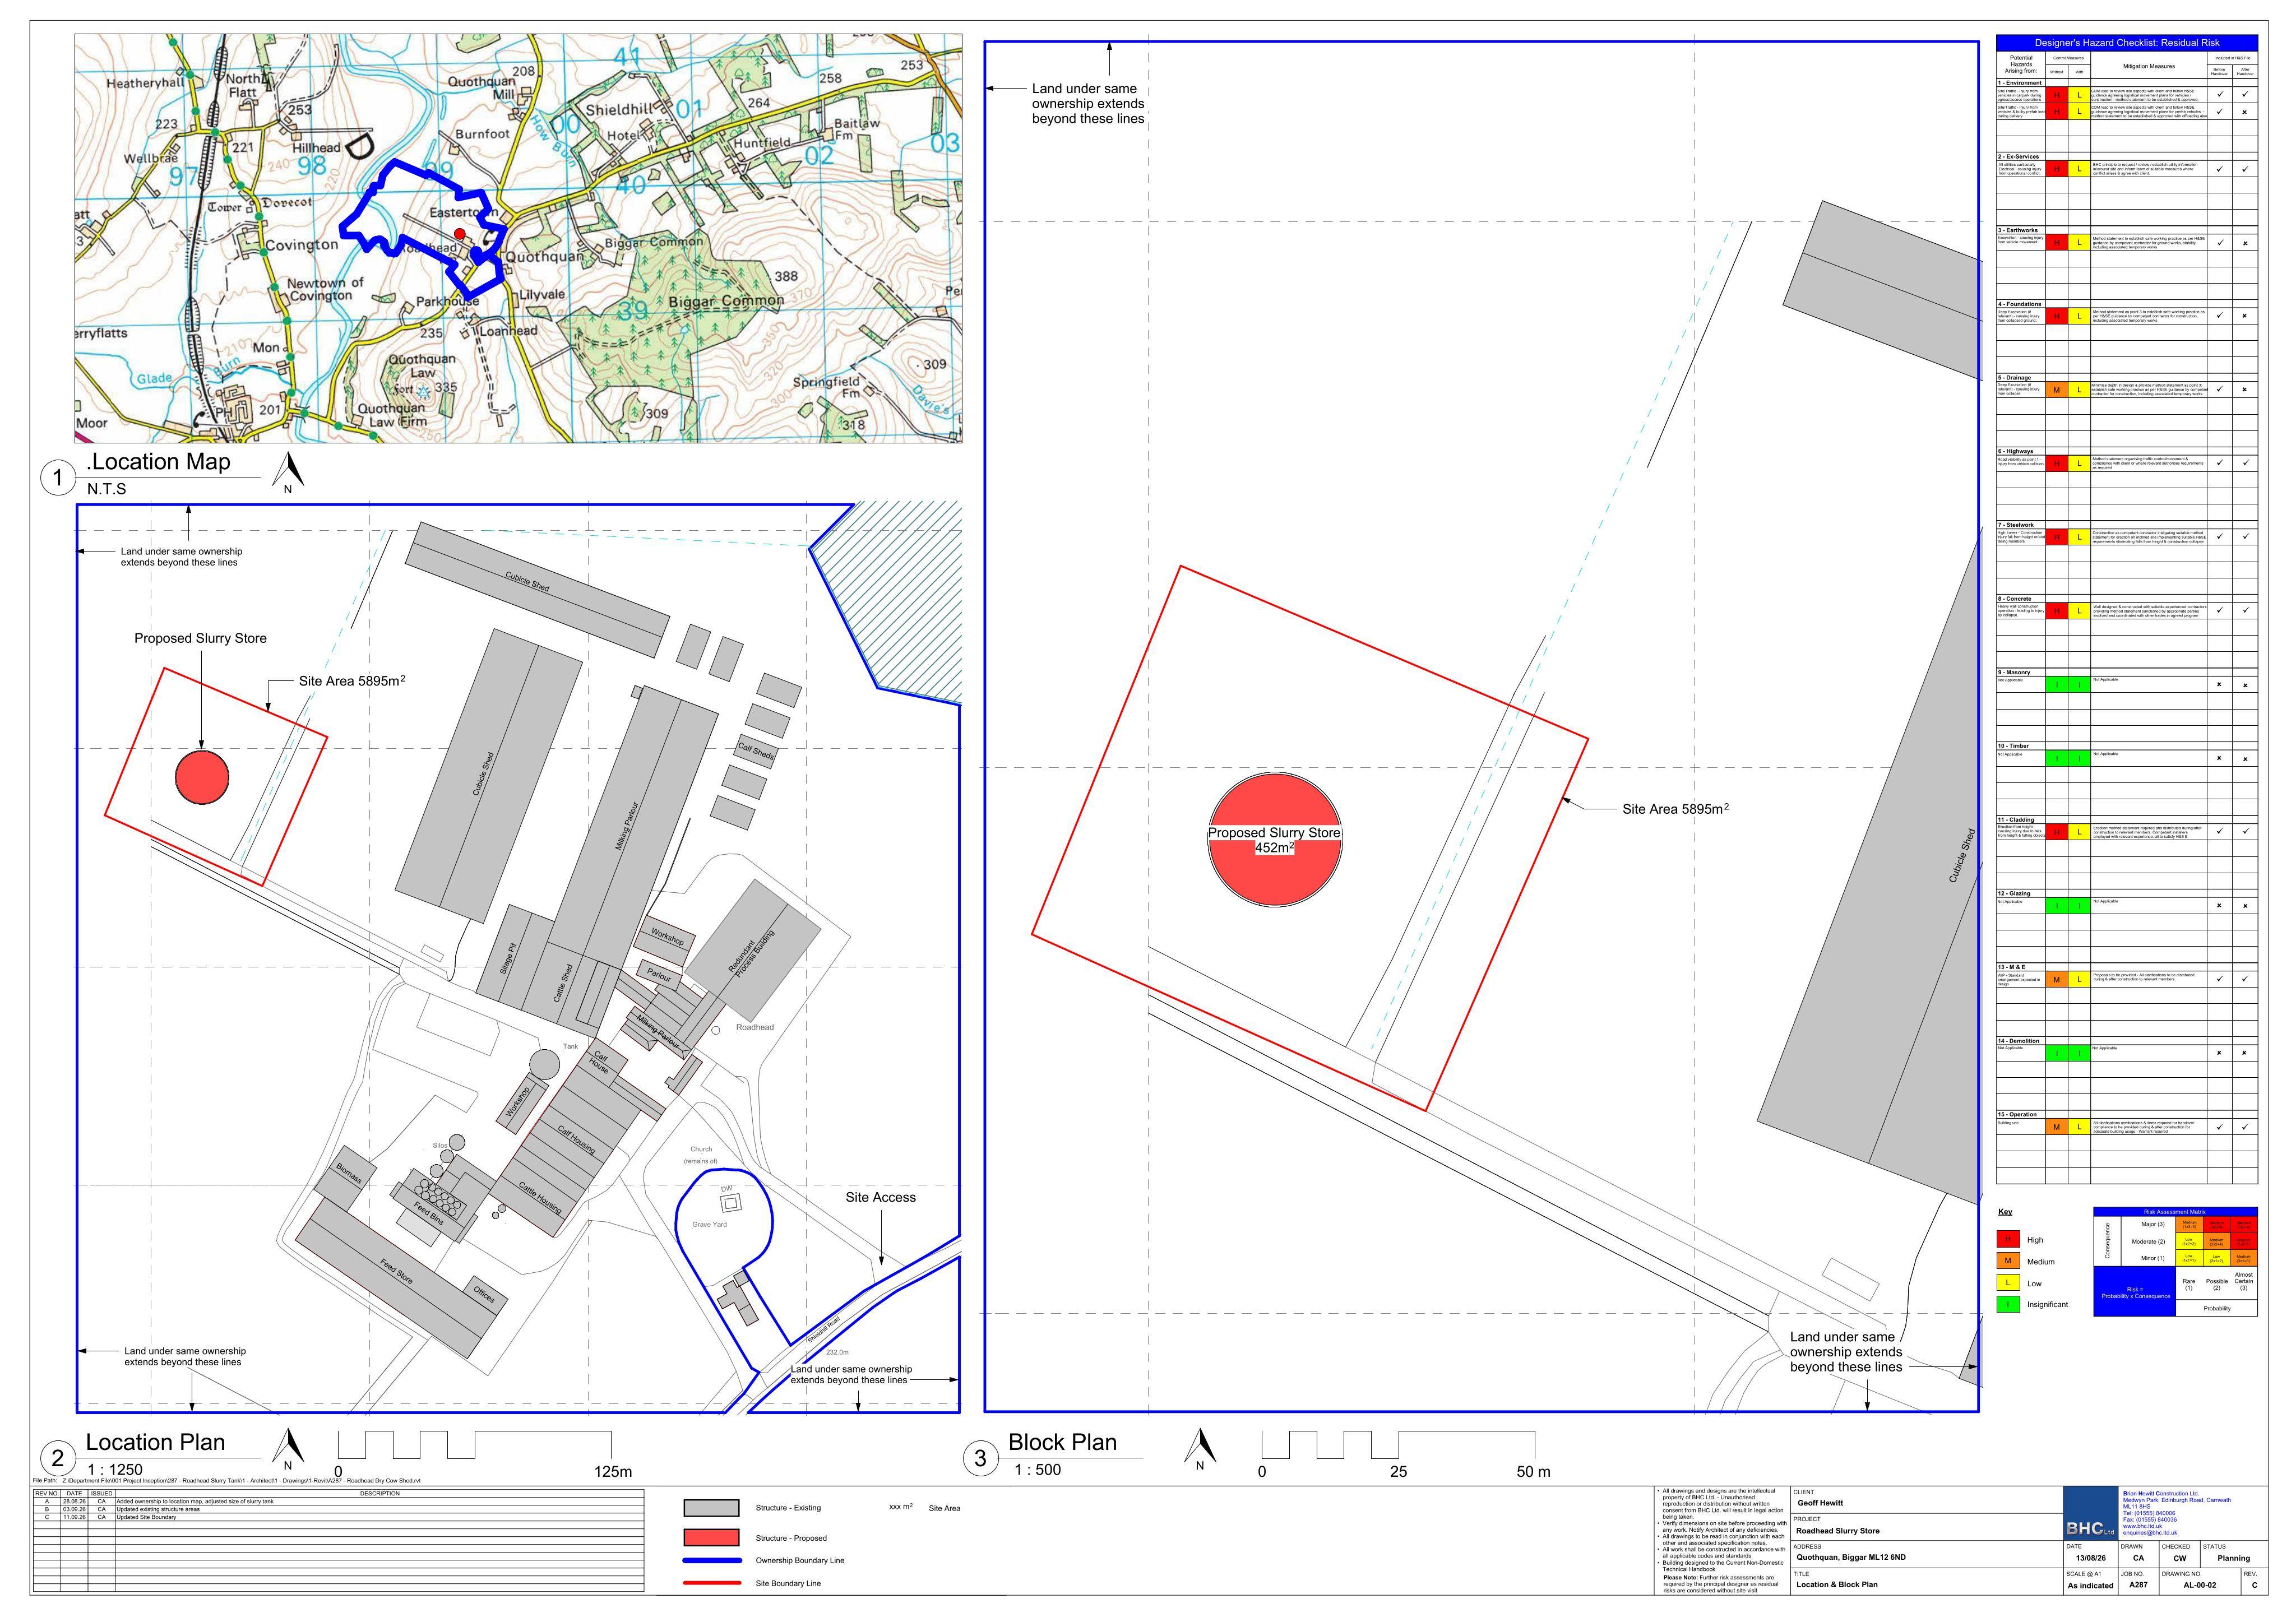Click the job number 'A287'
The width and height of the screenshot is (2296, 1622).
coord(2138,1585)
